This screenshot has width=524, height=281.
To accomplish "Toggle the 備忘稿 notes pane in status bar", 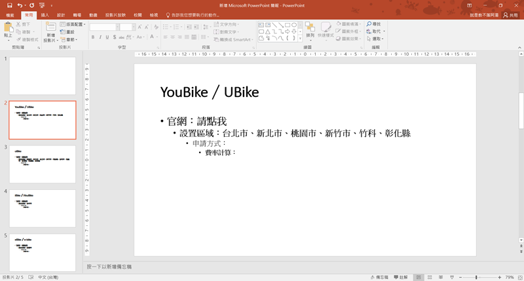I will click(379, 277).
